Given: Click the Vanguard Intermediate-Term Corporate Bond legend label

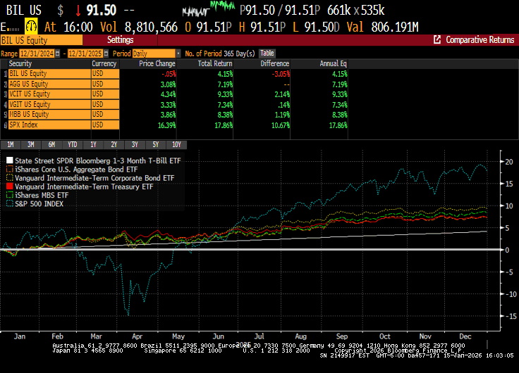Looking at the screenshot, I should tap(94, 178).
